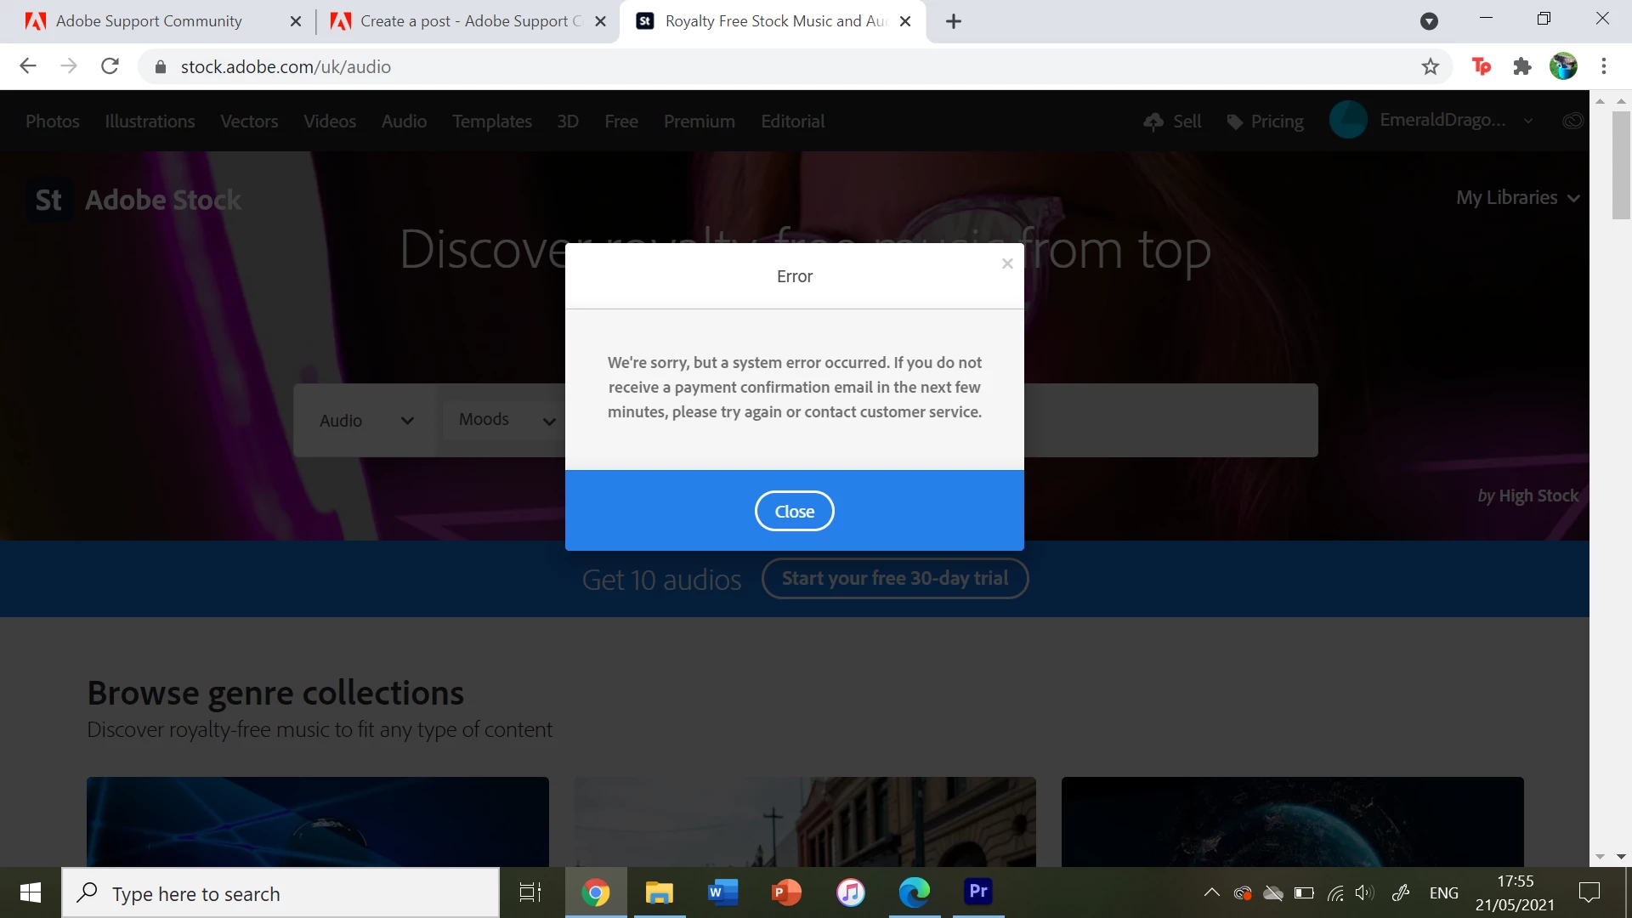The height and width of the screenshot is (918, 1632).
Task: Click the Adobe Stock St logo
Action: tap(48, 200)
